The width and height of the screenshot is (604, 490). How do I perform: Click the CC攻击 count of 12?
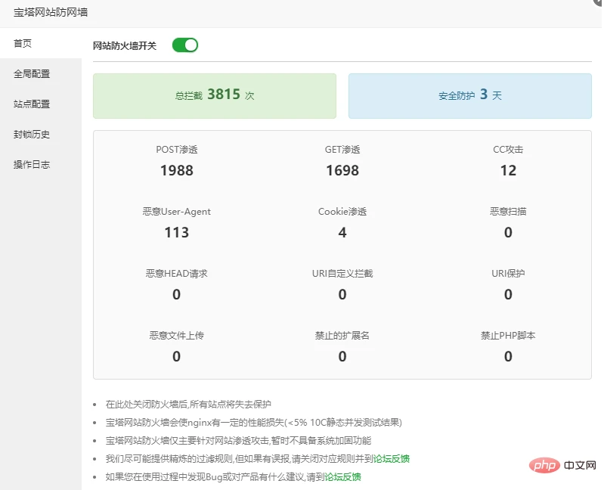point(508,170)
